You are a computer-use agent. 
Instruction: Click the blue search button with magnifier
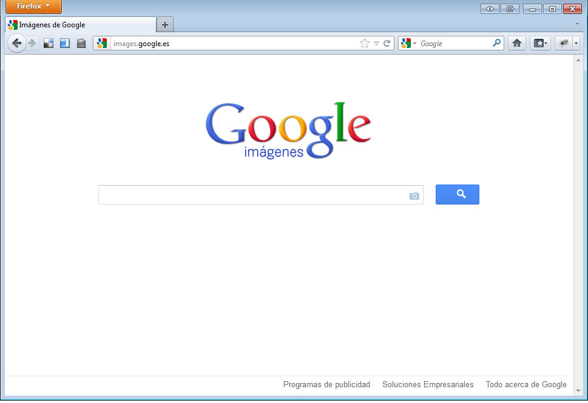(457, 194)
